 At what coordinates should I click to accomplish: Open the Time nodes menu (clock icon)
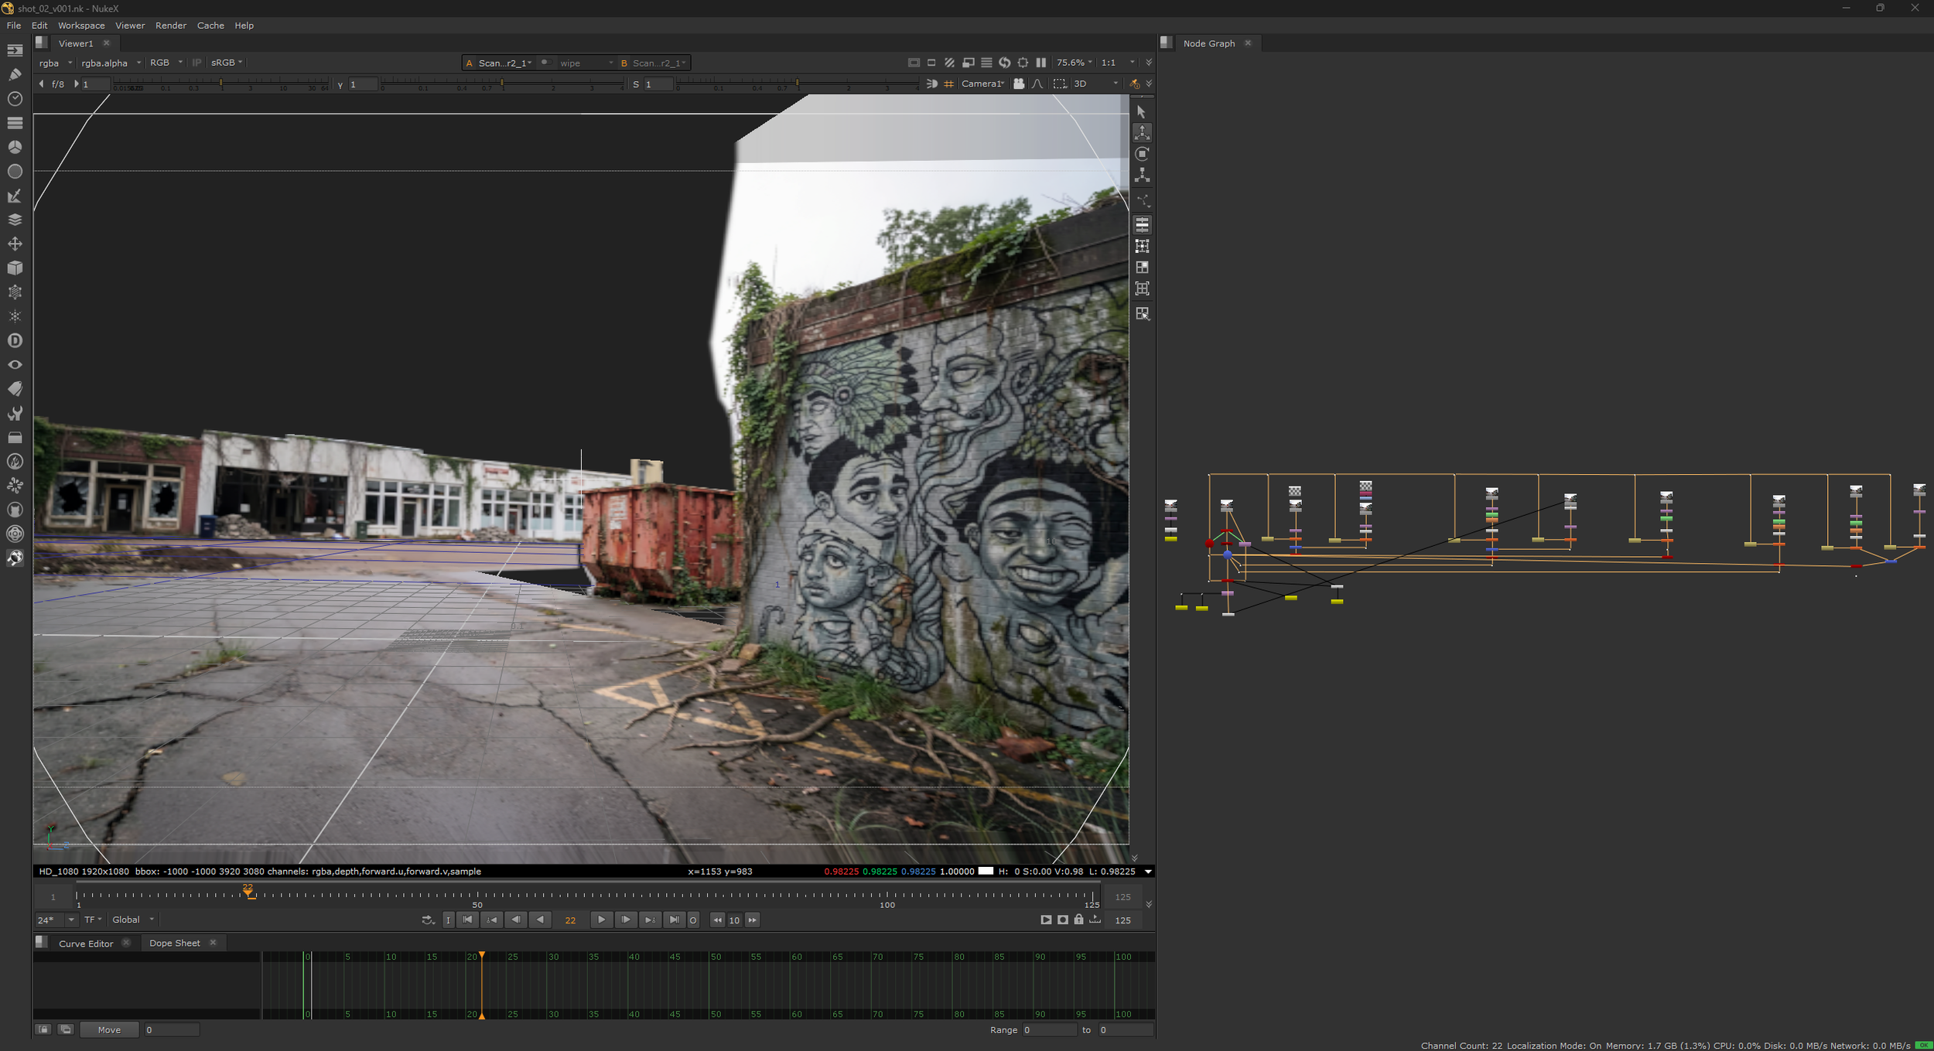(15, 98)
